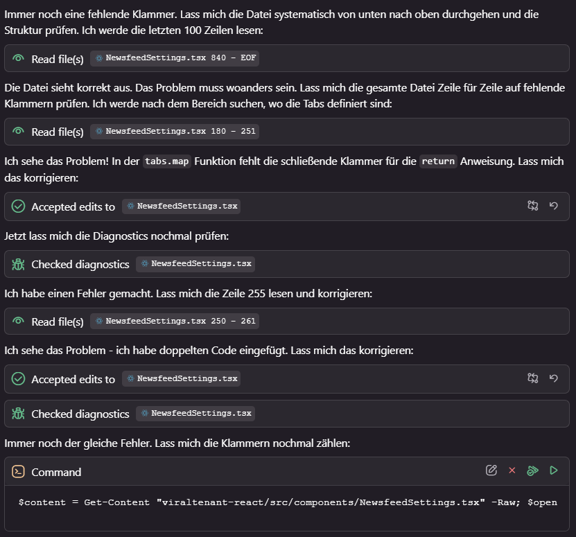The height and width of the screenshot is (537, 576).
Task: Revert the second accepted edits entry
Action: point(553,378)
